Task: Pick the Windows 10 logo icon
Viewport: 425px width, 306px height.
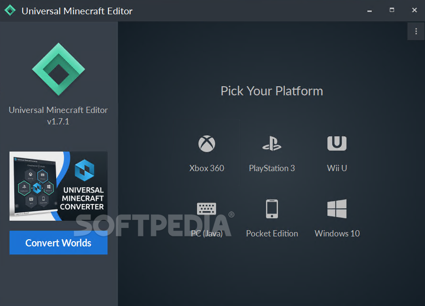Action: tap(337, 209)
